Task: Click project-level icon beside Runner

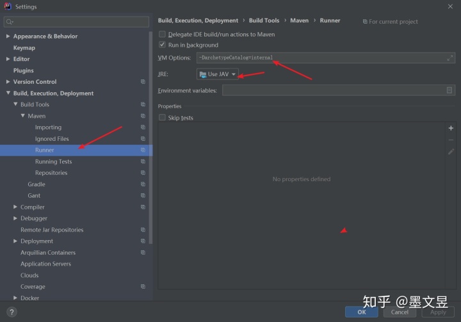Action: click(x=143, y=150)
